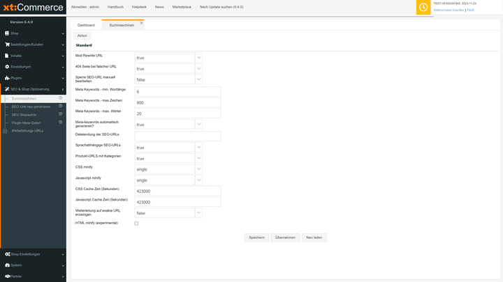
Task: Focus Dateiendung der SEO-URLs field
Action: [x=177, y=136]
